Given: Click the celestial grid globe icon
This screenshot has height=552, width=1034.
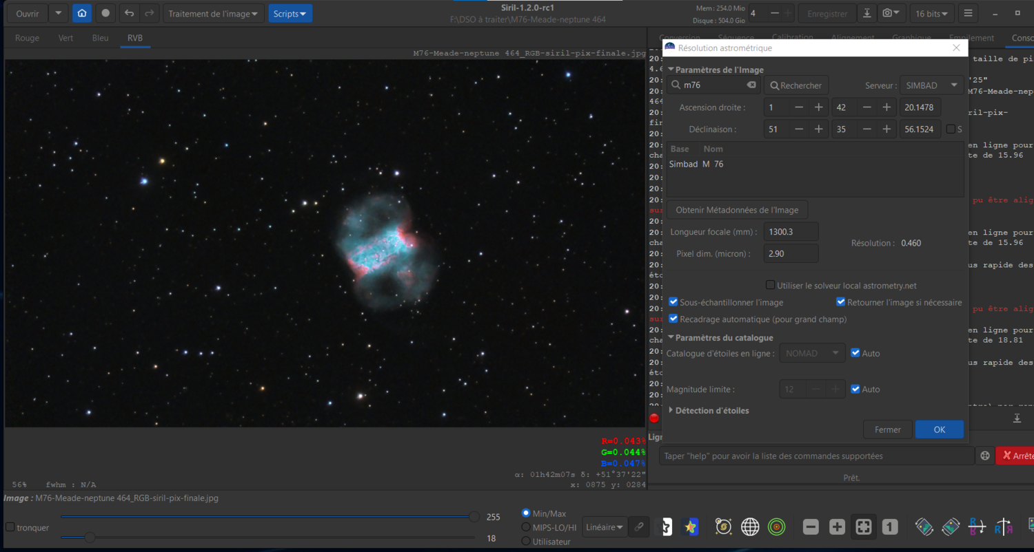Looking at the screenshot, I should coord(750,527).
